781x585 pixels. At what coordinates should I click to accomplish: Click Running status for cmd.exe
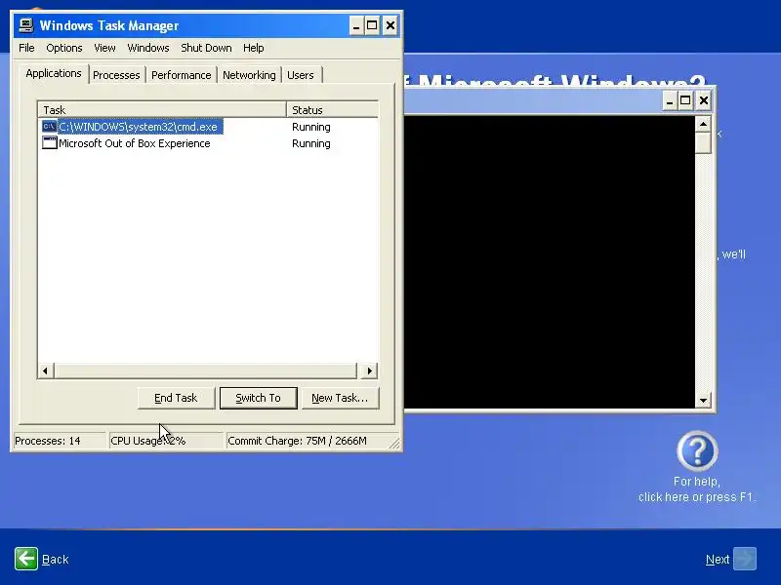[311, 127]
